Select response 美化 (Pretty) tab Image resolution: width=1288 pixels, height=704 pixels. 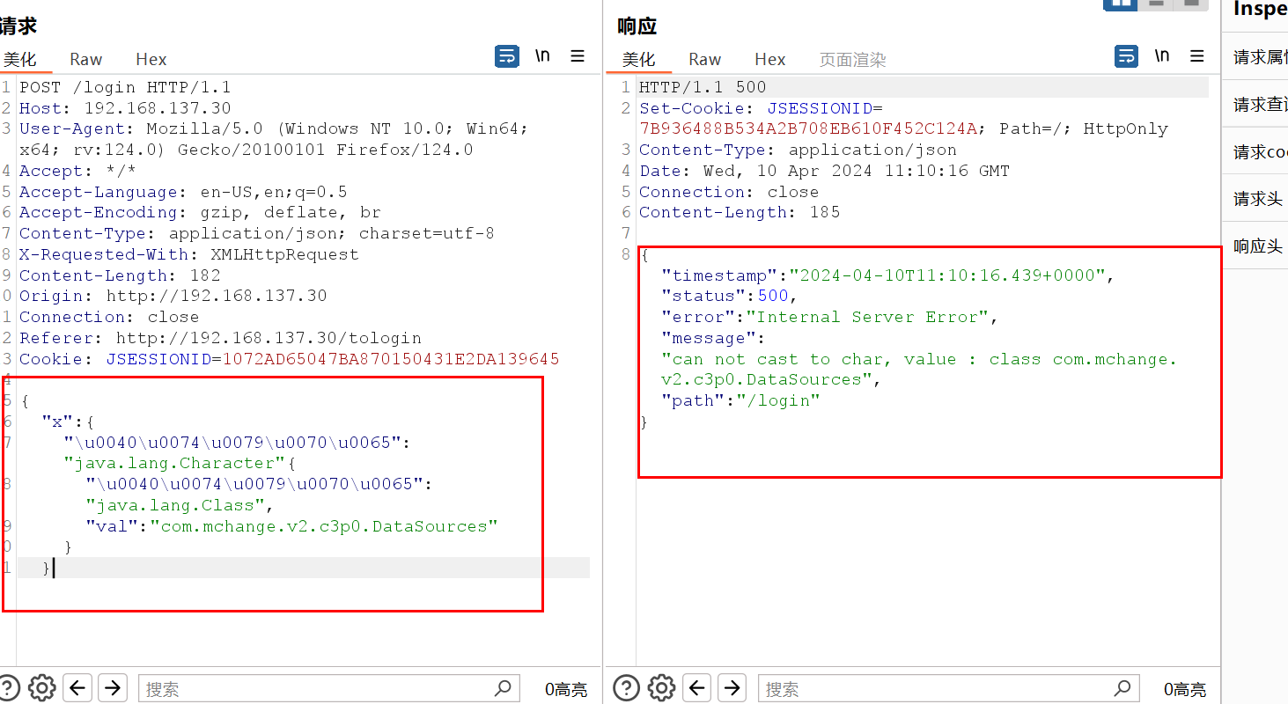[639, 59]
